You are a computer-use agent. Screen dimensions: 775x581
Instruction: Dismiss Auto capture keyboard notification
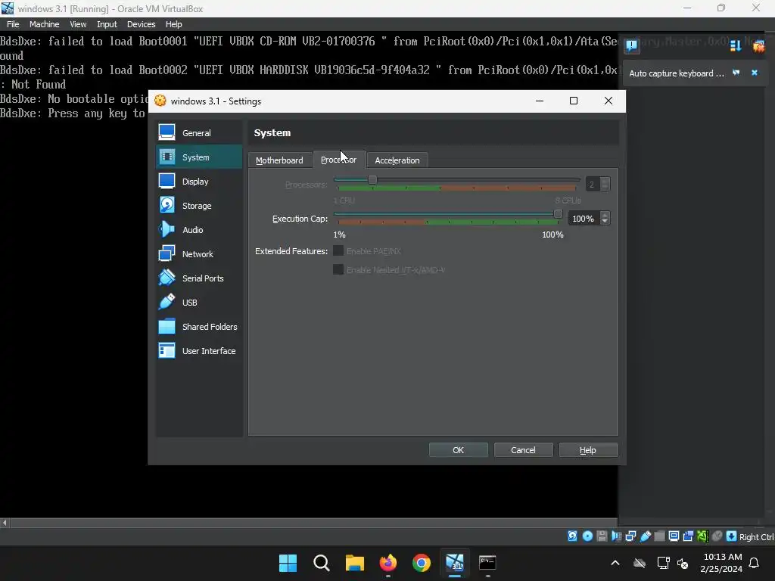tap(755, 73)
